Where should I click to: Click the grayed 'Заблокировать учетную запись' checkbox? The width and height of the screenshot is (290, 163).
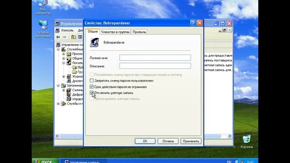coord(92,99)
